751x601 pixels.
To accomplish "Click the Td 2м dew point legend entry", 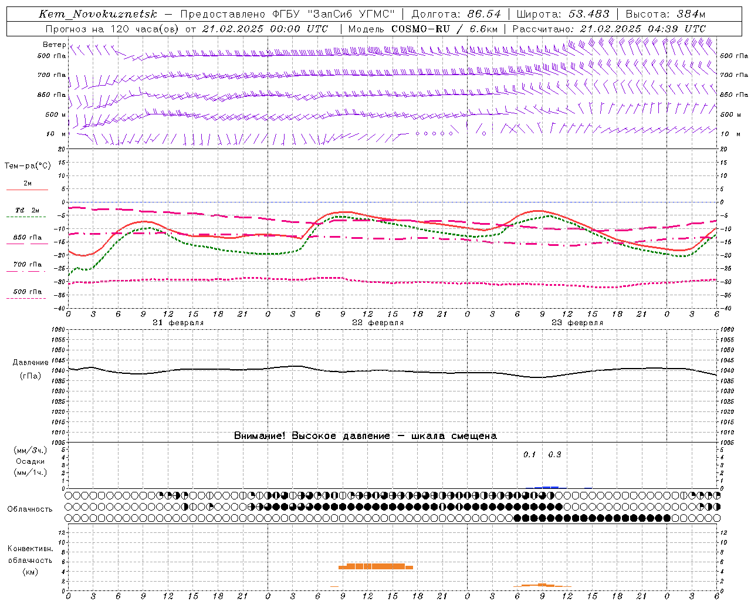I will pyautogui.click(x=27, y=210).
